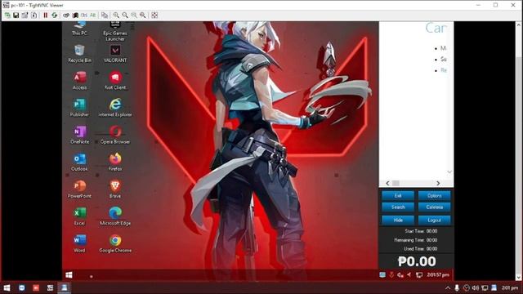Toggle the Alt key toolbar button
Viewport: 523px width, 294px height.
click(92, 16)
